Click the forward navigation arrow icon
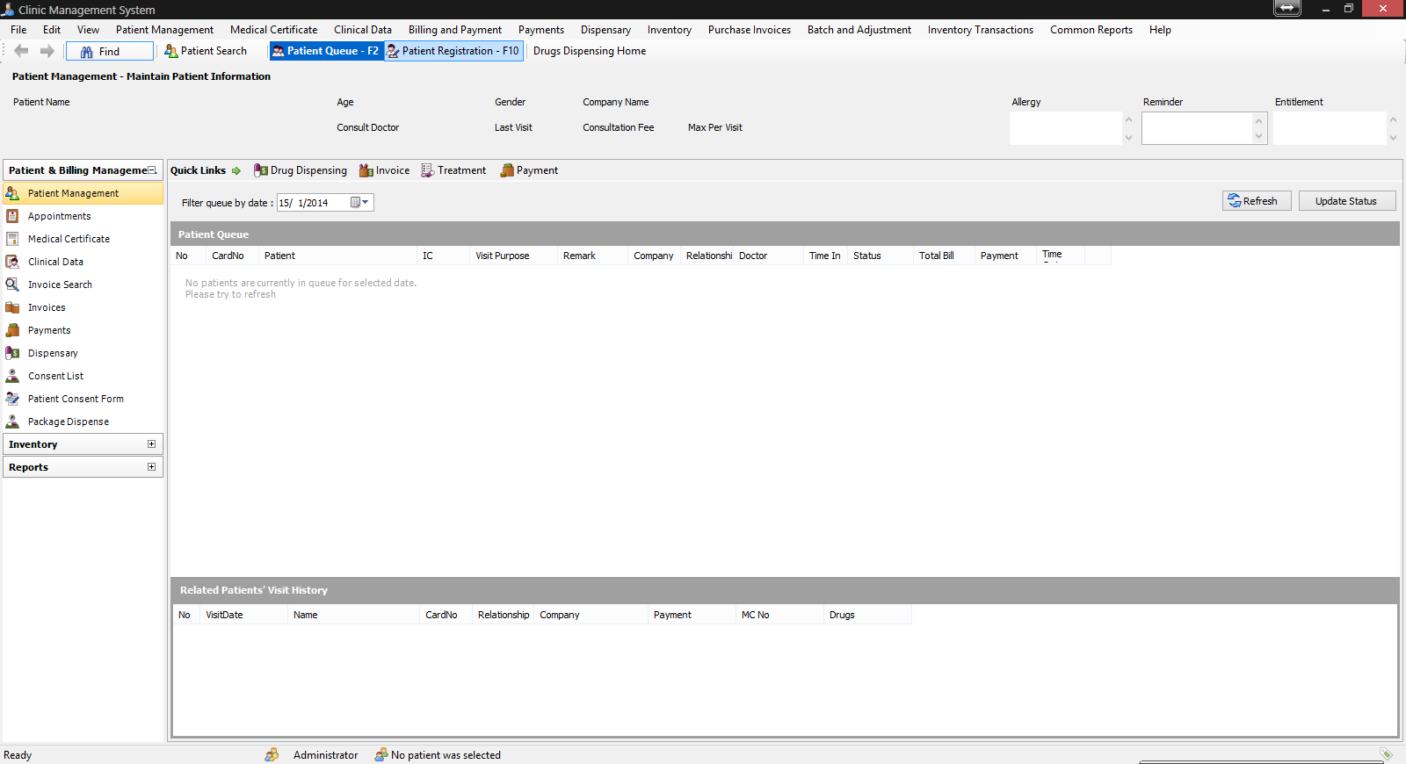This screenshot has width=1406, height=764. (x=47, y=51)
